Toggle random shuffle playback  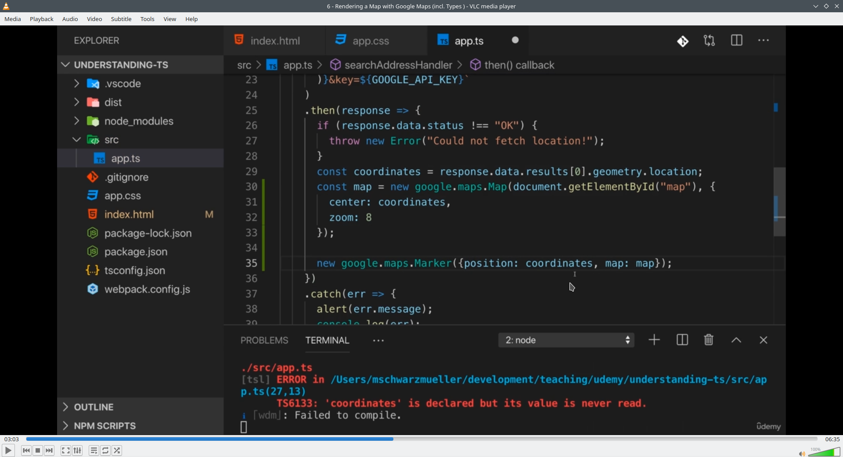pyautogui.click(x=117, y=450)
